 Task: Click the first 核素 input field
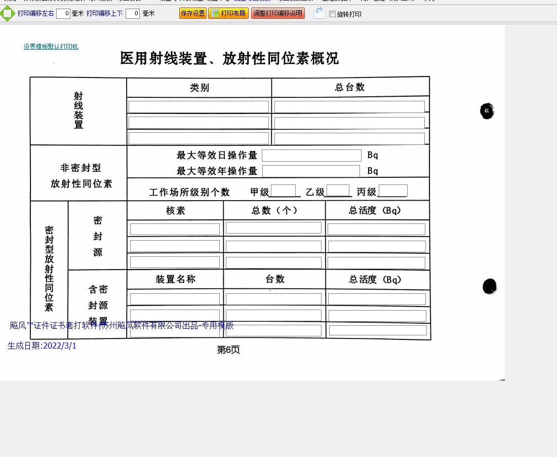pos(175,230)
